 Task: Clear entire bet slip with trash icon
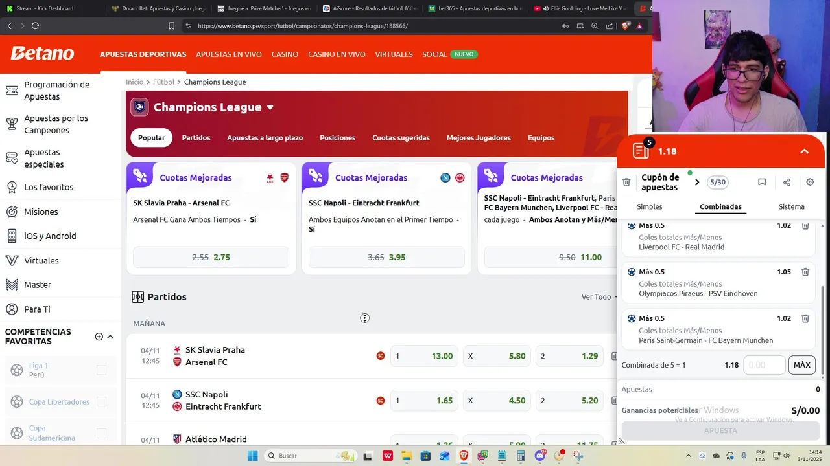626,183
